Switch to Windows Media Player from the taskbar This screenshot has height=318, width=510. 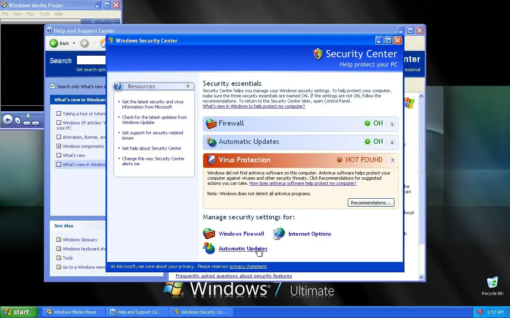[75, 312]
